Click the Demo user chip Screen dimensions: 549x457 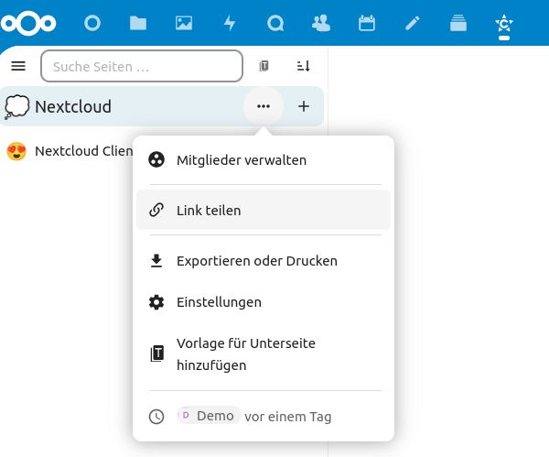209,416
